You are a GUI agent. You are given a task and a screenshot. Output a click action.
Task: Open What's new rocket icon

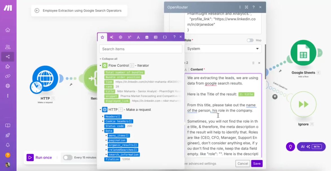tap(8, 136)
